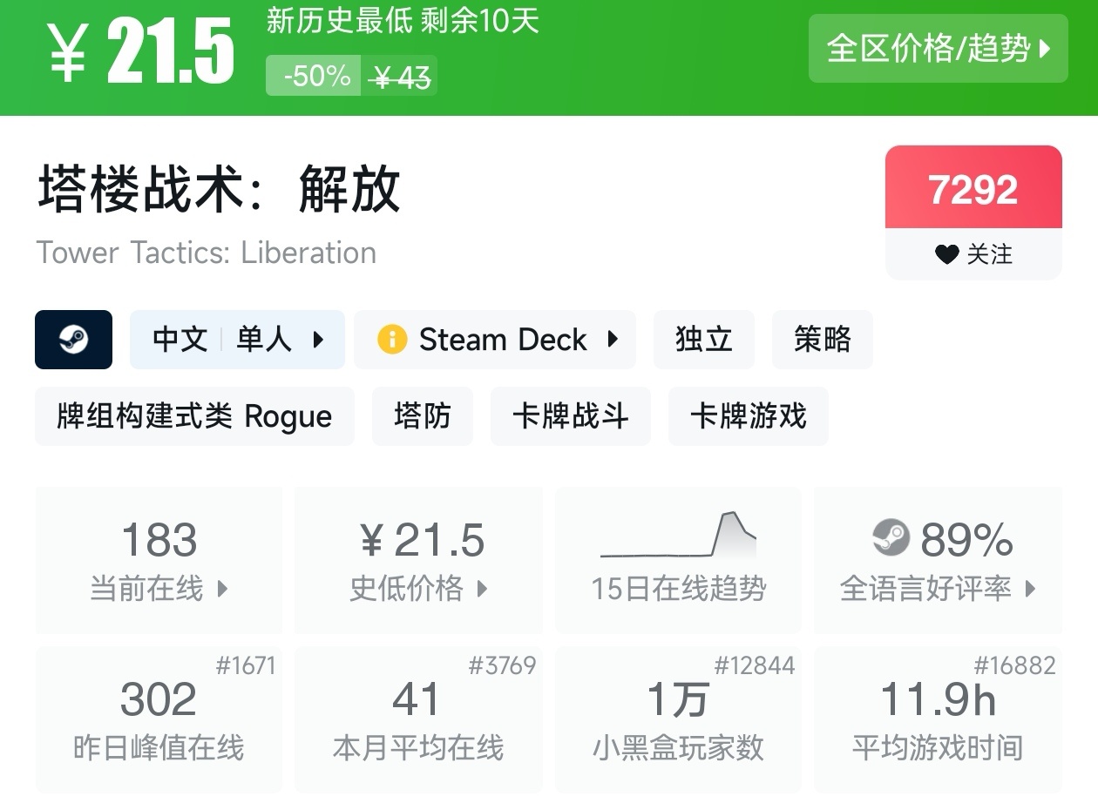Select the 卡牌战斗 tag

click(570, 416)
